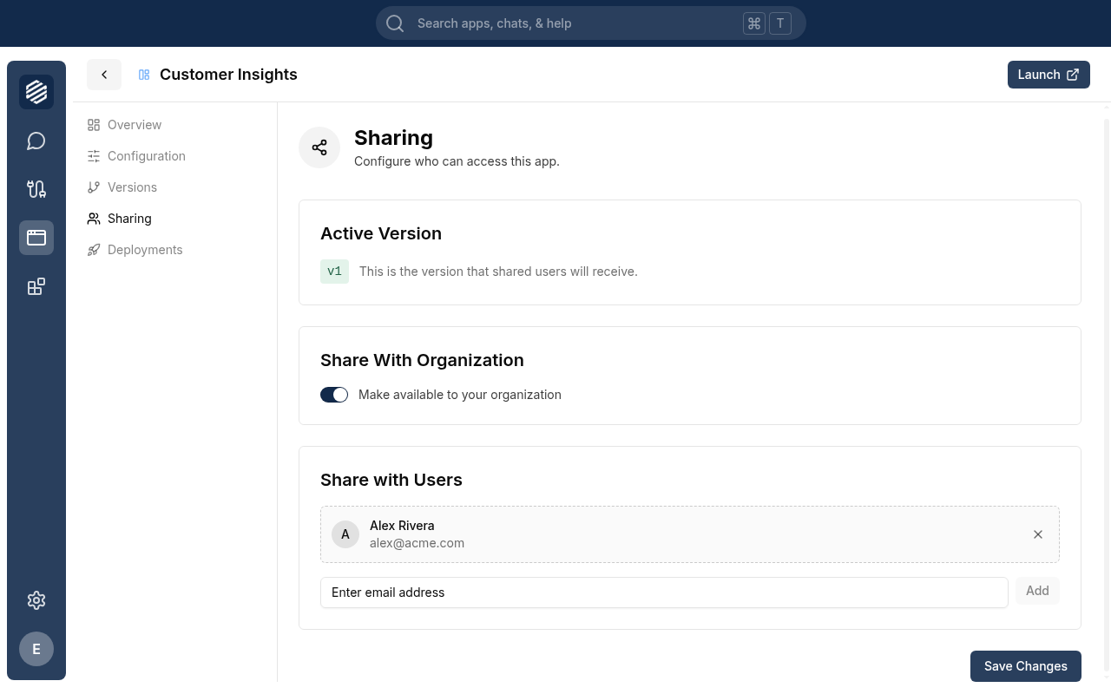Select the apps window icon in sidebar

tap(36, 238)
